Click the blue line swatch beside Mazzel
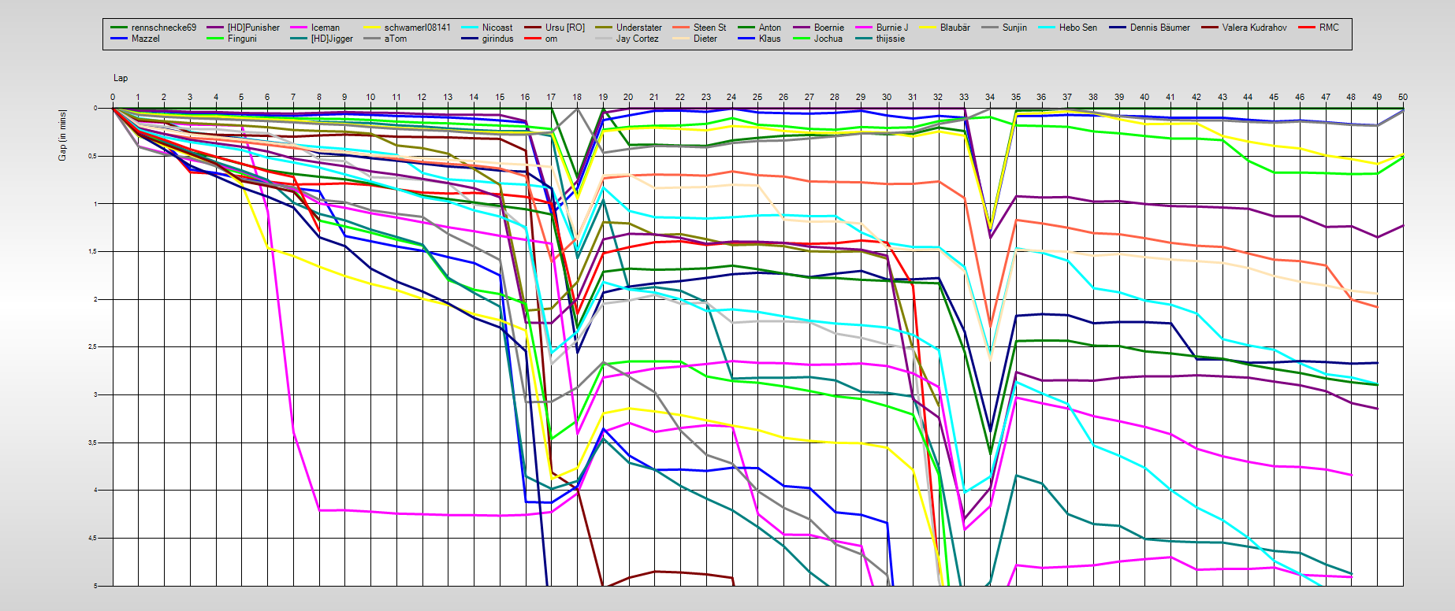1455x611 pixels. point(119,39)
